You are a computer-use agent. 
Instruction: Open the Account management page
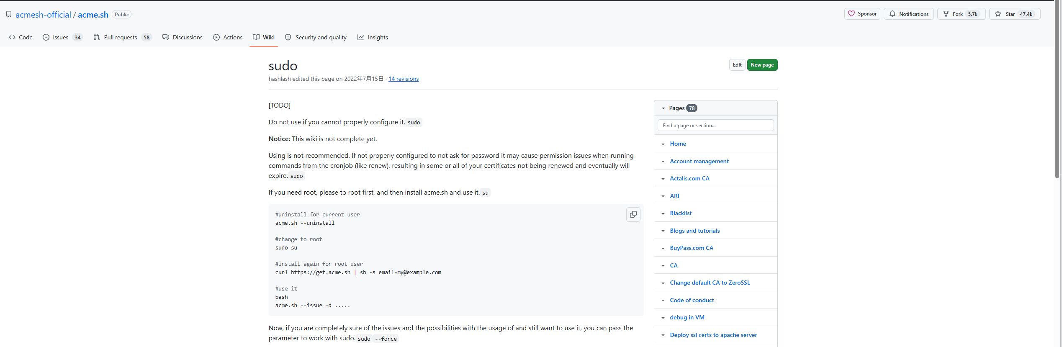pos(699,161)
